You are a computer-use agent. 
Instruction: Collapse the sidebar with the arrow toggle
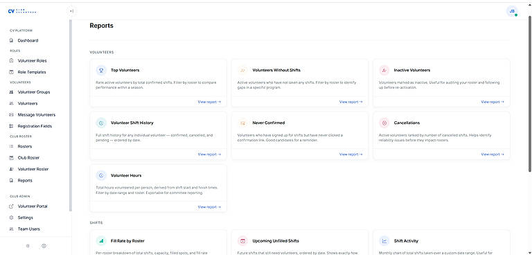tap(71, 11)
